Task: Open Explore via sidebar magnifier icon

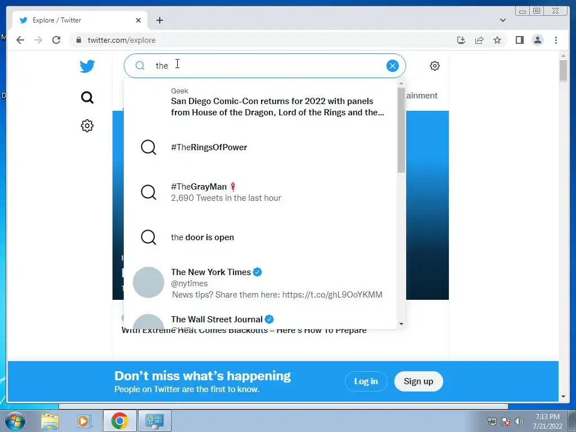Action: pos(87,97)
